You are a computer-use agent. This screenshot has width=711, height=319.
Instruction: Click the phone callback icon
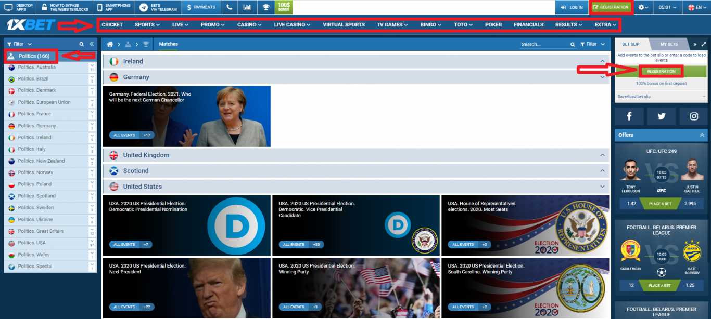229,7
